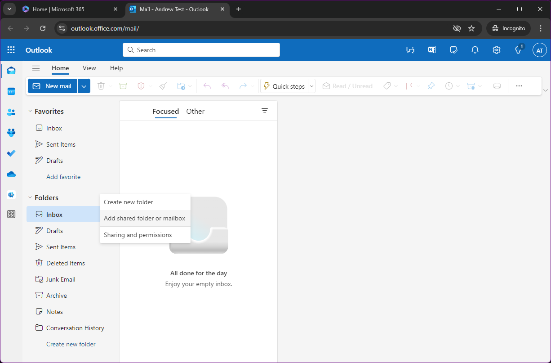
Task: Click the Report shield toolbar icon
Action: click(141, 86)
